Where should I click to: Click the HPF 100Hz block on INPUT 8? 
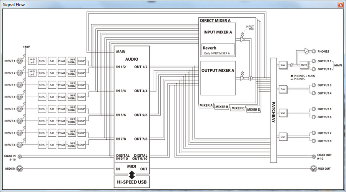pyautogui.click(x=72, y=145)
